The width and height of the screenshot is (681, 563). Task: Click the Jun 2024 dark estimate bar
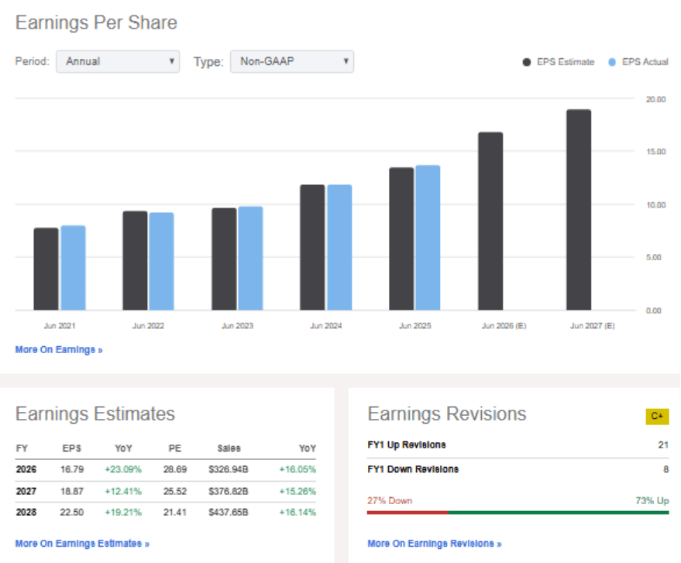(x=312, y=247)
